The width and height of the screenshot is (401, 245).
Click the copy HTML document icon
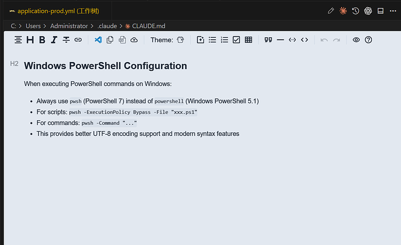[122, 40]
